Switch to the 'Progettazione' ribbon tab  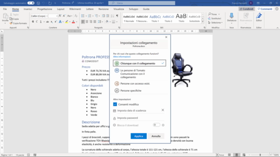click(x=45, y=9)
